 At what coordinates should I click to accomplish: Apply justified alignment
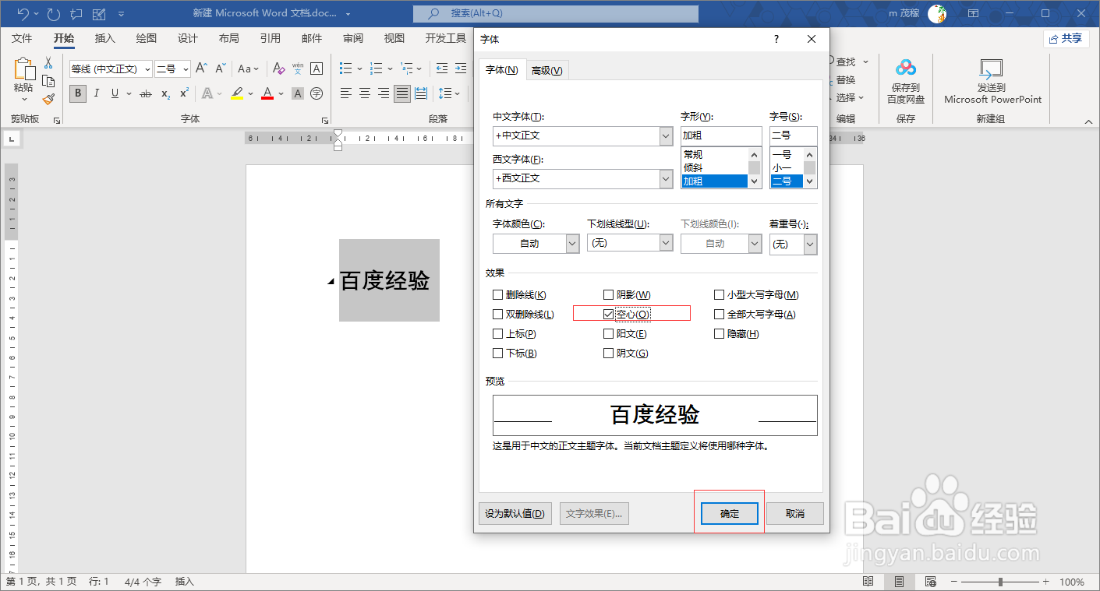click(402, 93)
